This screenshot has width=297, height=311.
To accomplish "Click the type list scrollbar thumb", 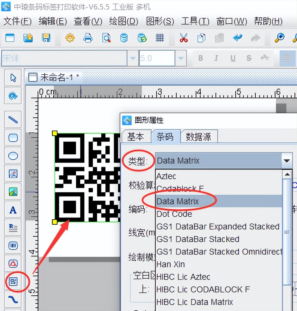I will tap(287, 232).
